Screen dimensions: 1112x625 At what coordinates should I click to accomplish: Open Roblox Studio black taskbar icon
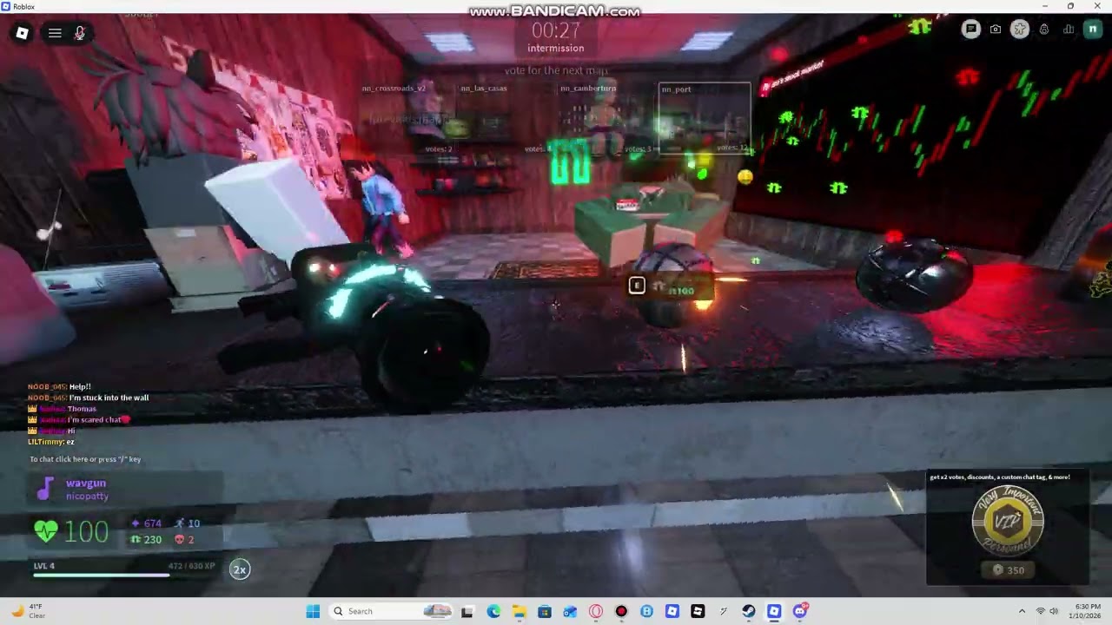coord(698,611)
